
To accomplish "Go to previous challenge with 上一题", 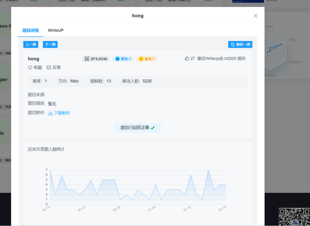I will click(x=31, y=45).
